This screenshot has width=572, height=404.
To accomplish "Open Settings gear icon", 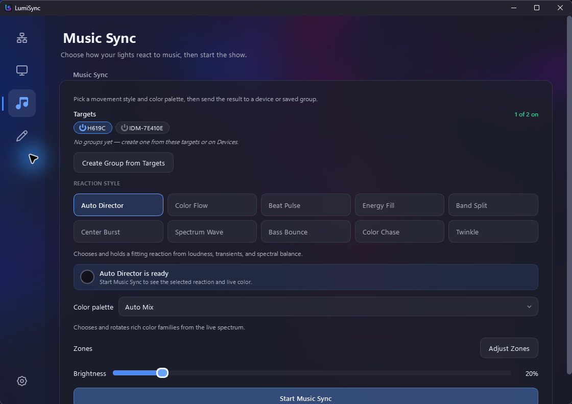I will 22,381.
